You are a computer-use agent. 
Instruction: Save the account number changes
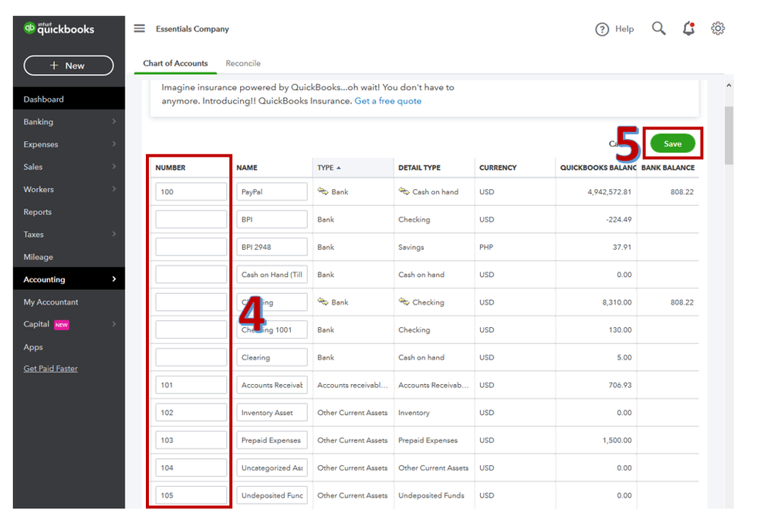[x=673, y=143]
